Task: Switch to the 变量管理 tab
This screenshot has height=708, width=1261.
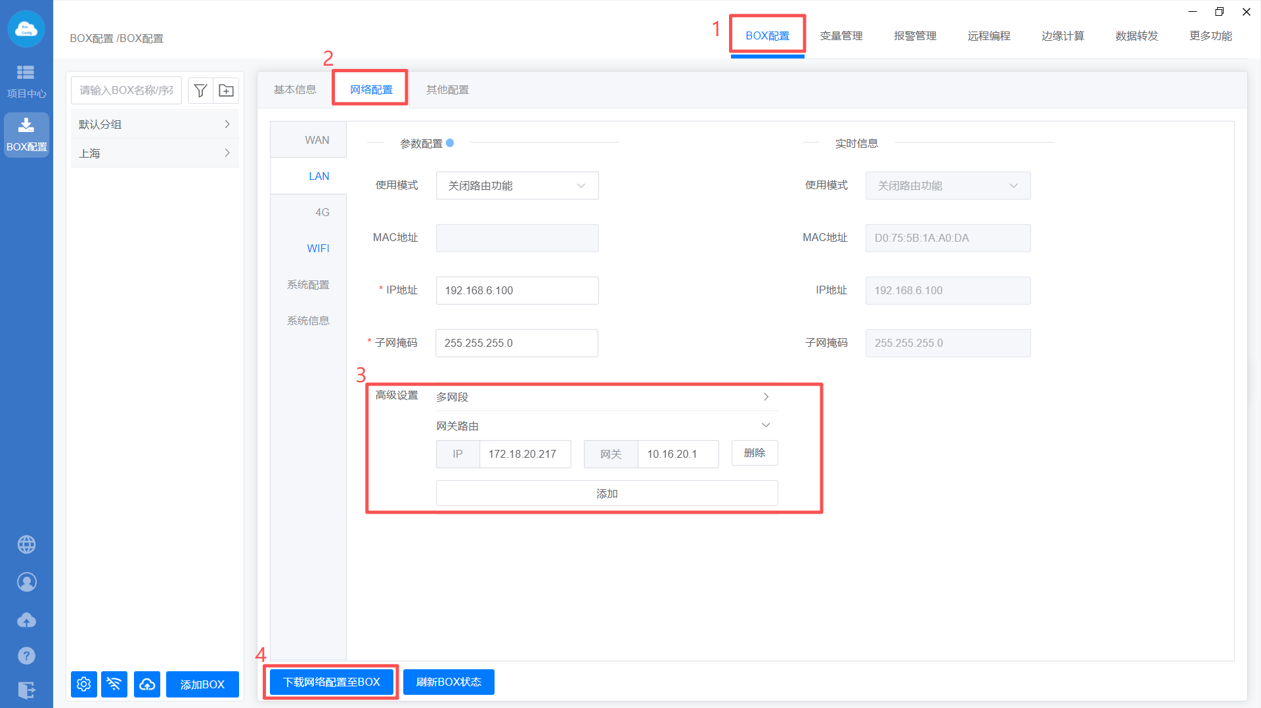Action: 841,36
